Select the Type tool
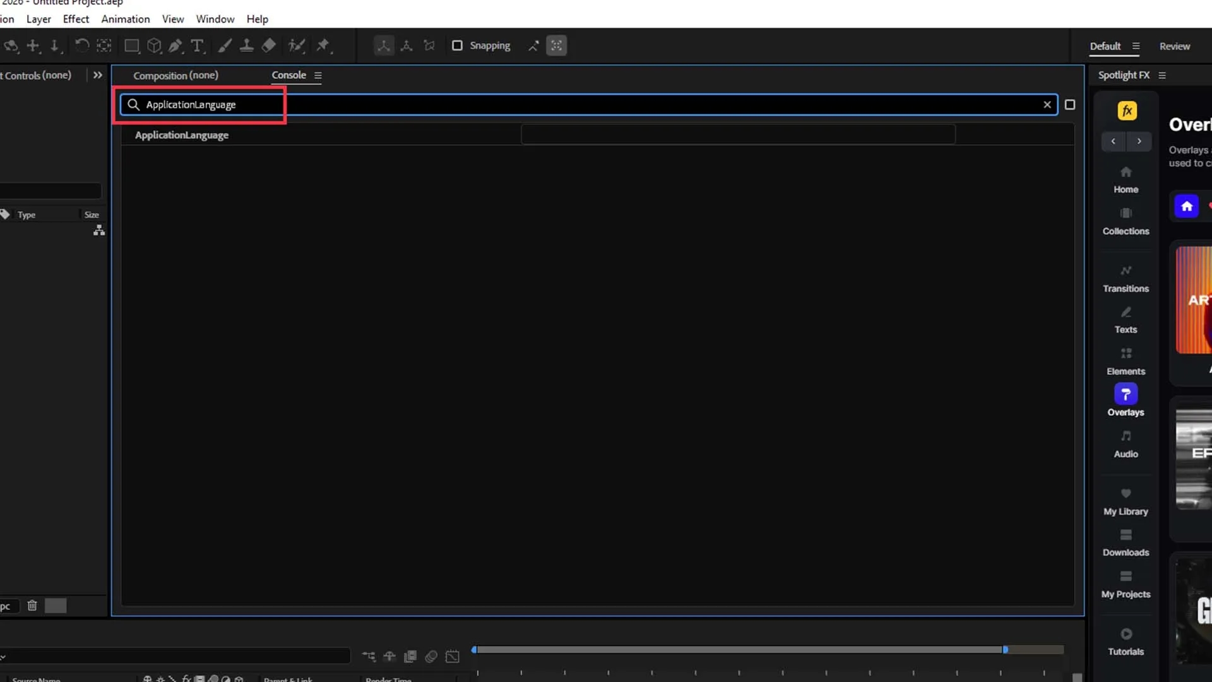The image size is (1212, 682). (x=197, y=45)
